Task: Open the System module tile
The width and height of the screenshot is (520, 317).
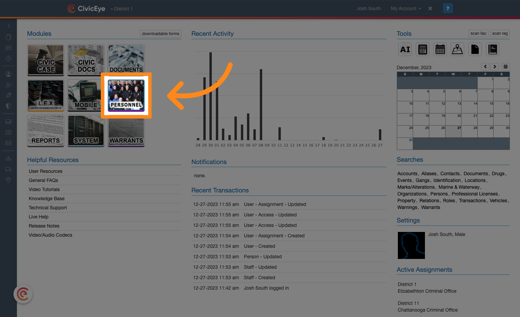Action: click(x=86, y=131)
